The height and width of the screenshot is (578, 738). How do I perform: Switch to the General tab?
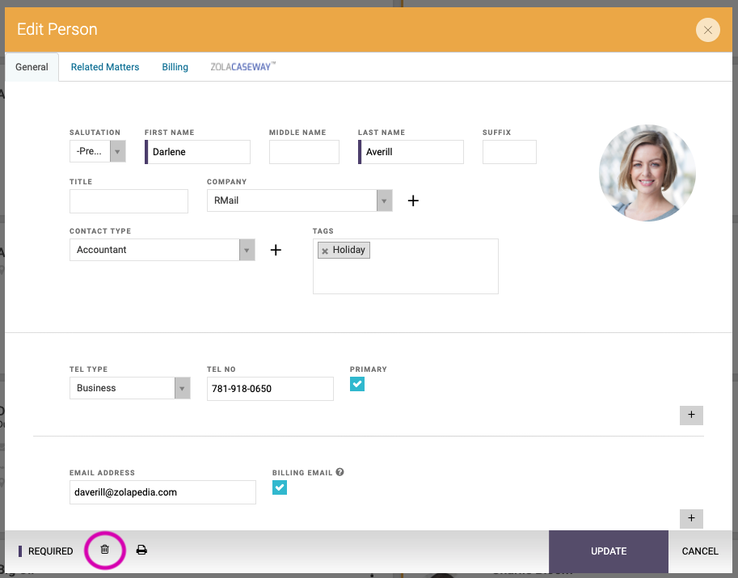[32, 67]
